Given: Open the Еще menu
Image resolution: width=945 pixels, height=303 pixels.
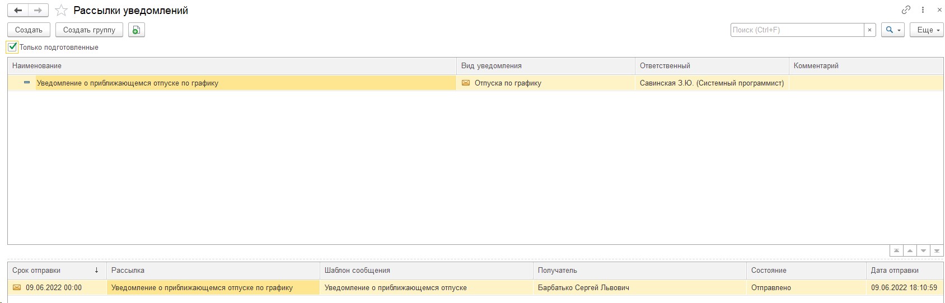Looking at the screenshot, I should pos(927,30).
